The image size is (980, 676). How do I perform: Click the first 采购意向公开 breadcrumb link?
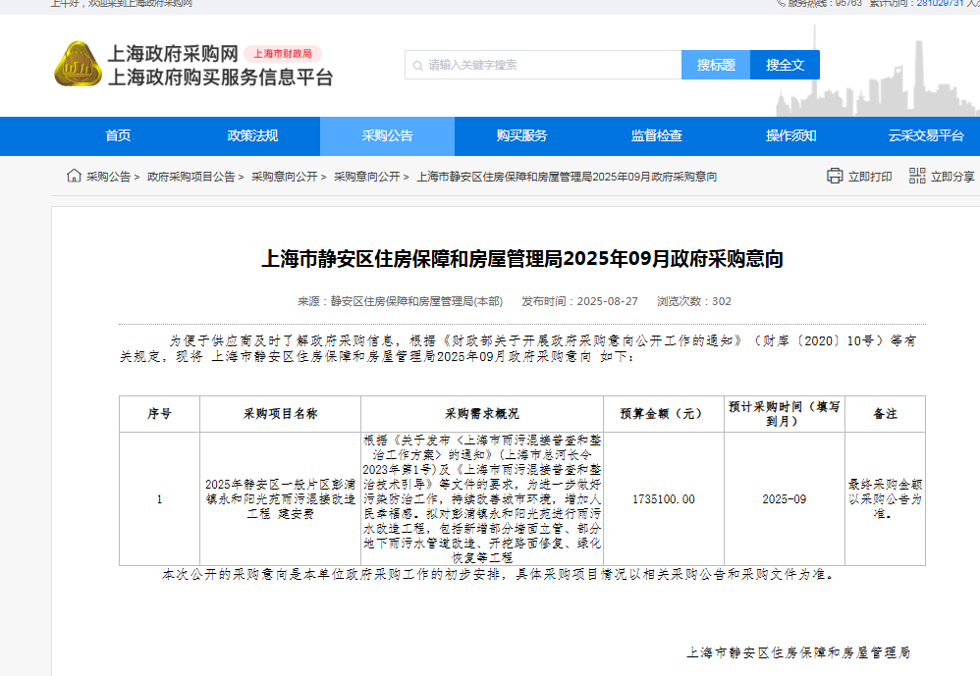coord(285,177)
